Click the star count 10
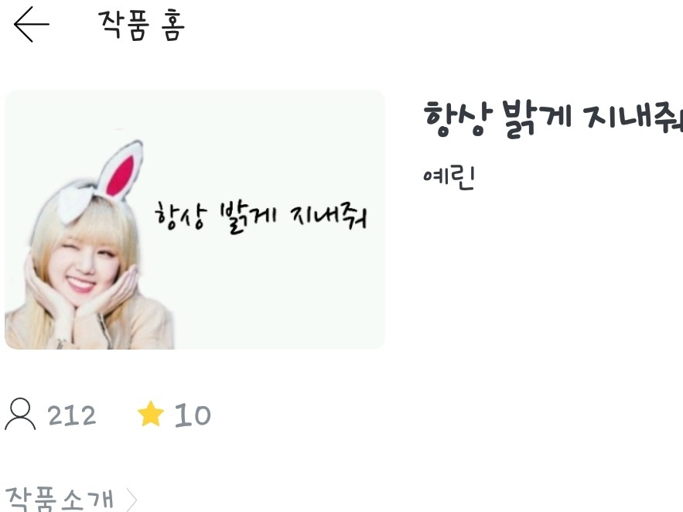Image resolution: width=683 pixels, height=512 pixels. click(193, 415)
